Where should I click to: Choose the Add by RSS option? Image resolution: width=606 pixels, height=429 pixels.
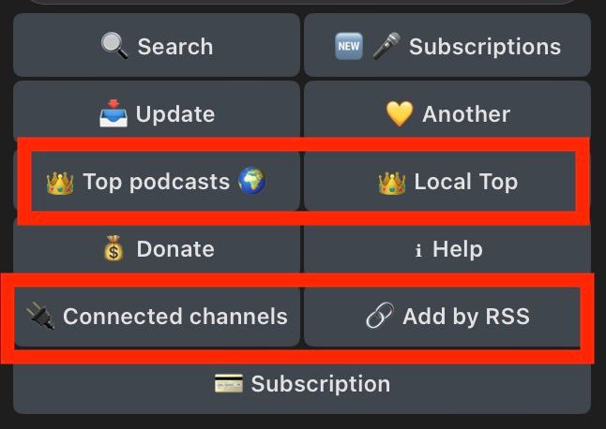click(443, 317)
